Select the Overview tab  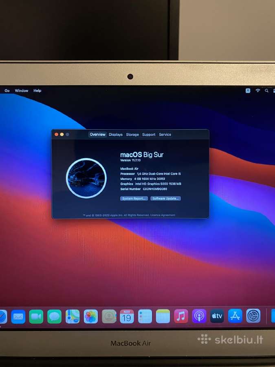click(x=97, y=134)
